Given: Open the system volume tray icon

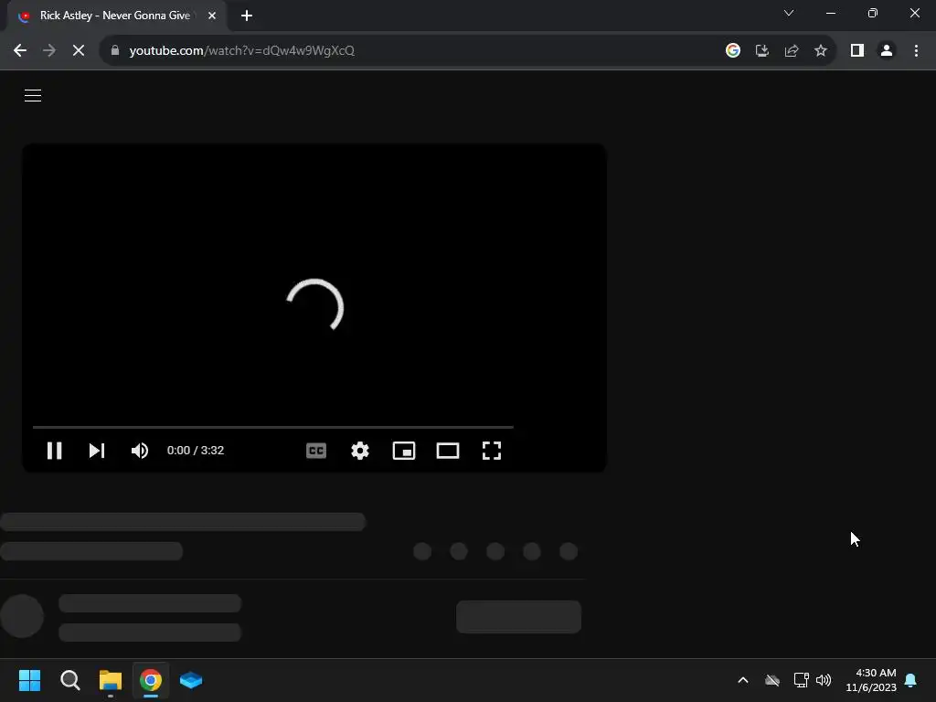Looking at the screenshot, I should [x=824, y=680].
